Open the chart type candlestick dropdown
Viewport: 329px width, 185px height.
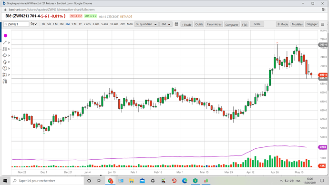33,24
